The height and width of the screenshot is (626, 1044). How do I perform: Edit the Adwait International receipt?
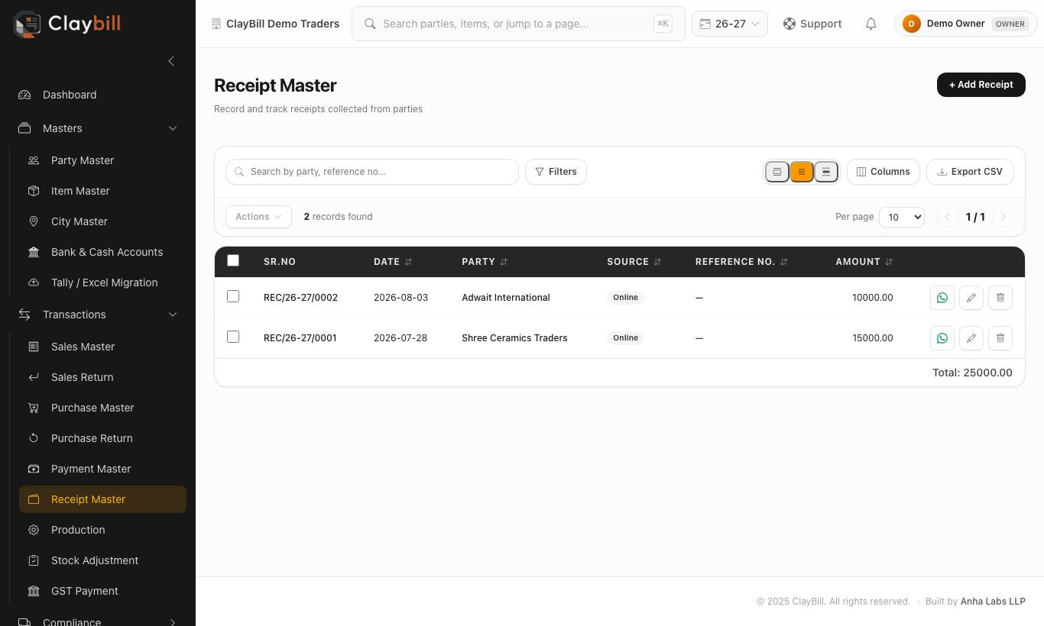coord(971,298)
